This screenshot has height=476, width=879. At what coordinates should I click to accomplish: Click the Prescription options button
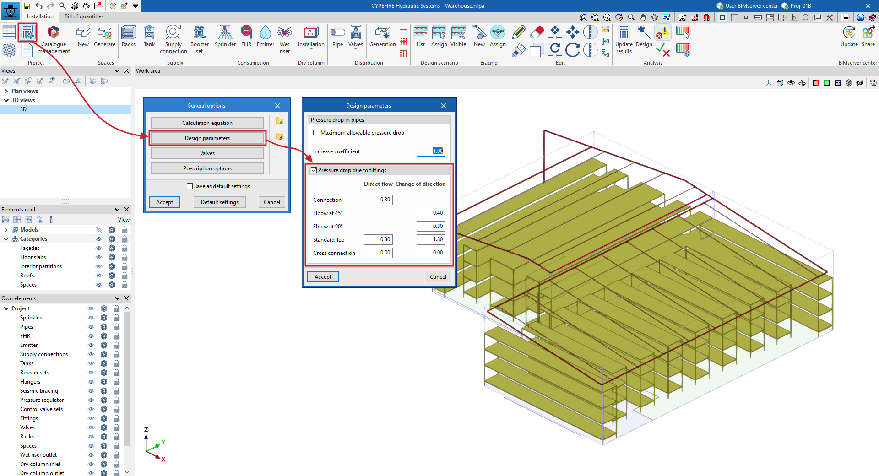click(x=207, y=168)
